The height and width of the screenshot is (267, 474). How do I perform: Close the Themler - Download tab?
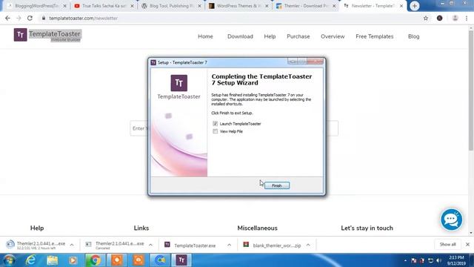(x=334, y=6)
